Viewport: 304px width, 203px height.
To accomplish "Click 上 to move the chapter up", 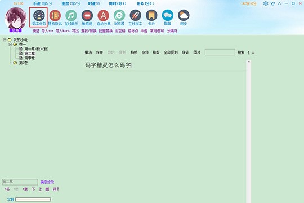I will click(x=40, y=189).
